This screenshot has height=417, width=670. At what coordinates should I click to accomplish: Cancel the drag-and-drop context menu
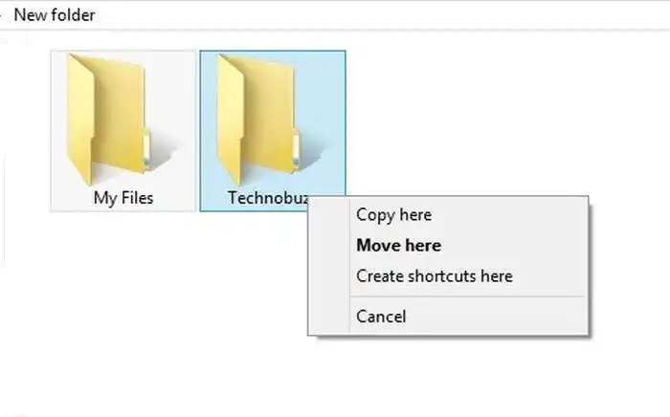[x=381, y=317]
